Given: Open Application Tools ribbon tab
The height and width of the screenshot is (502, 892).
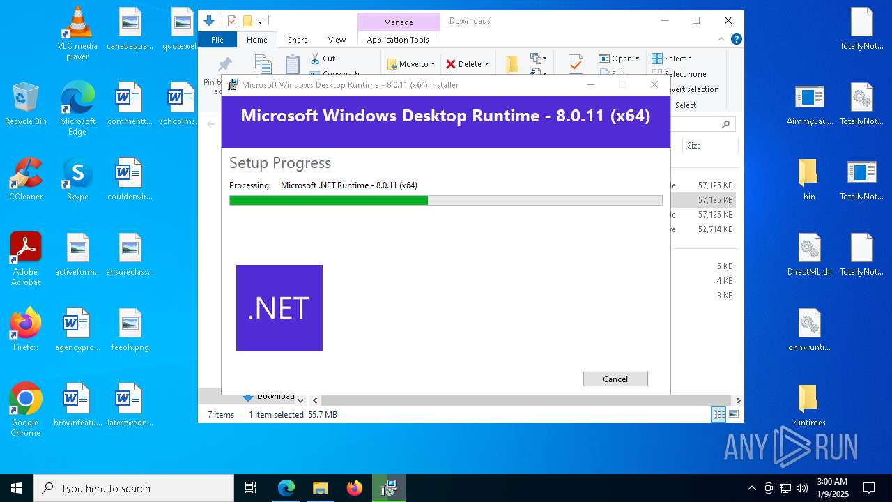Looking at the screenshot, I should tap(398, 40).
